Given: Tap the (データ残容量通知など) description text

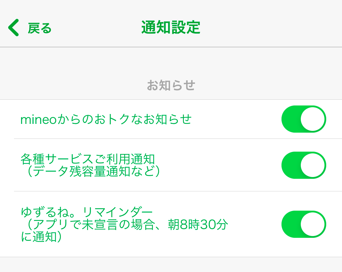Looking at the screenshot, I should [x=91, y=172].
